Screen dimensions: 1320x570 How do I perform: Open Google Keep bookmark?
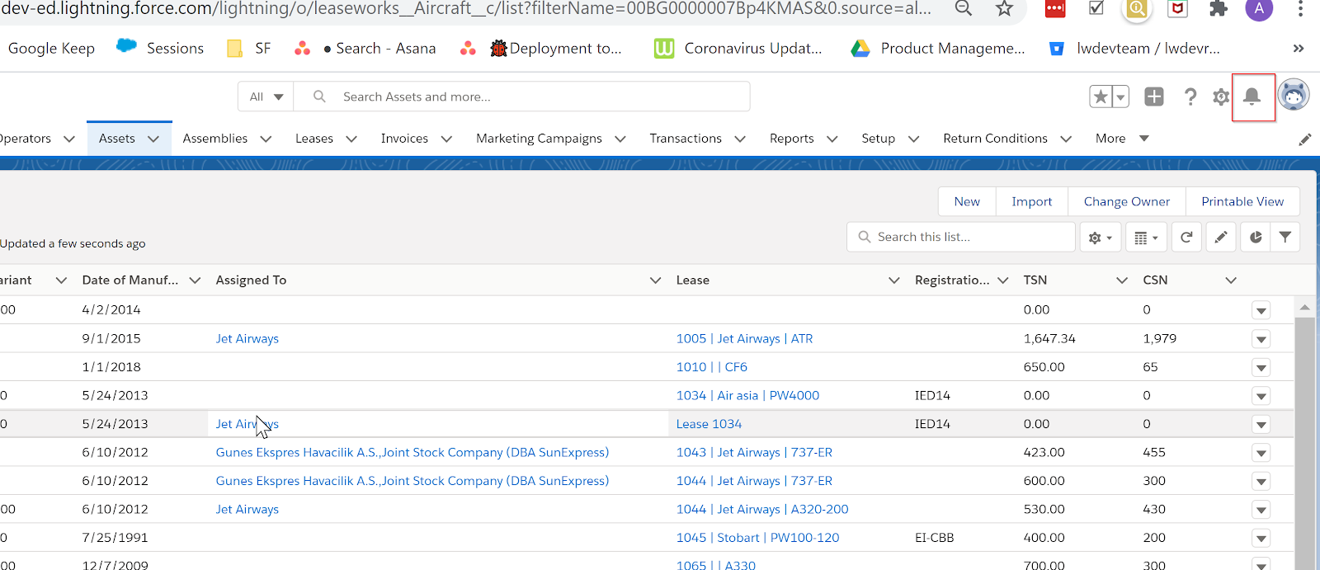(x=51, y=49)
